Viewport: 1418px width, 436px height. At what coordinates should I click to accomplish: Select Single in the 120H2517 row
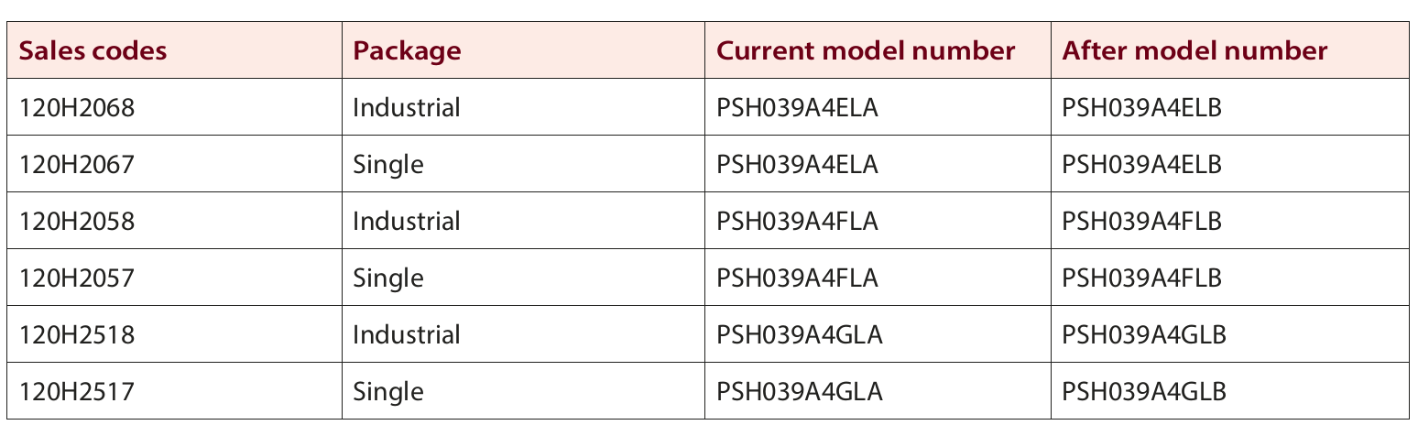[x=388, y=392]
